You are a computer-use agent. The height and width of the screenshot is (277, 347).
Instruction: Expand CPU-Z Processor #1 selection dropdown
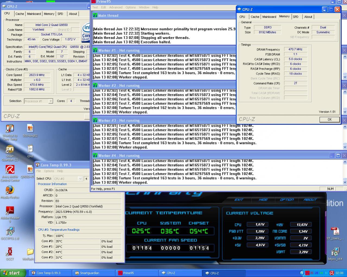coord(50,101)
